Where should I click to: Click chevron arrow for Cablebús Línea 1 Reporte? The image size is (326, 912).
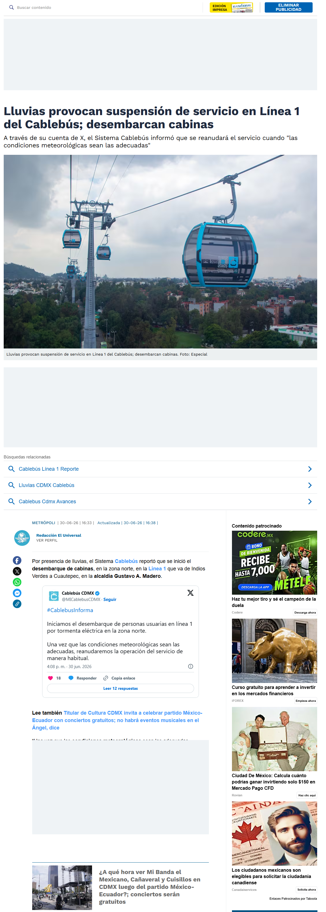coord(310,469)
